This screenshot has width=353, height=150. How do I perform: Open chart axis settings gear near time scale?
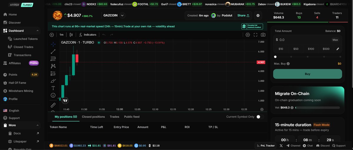click(x=262, y=109)
